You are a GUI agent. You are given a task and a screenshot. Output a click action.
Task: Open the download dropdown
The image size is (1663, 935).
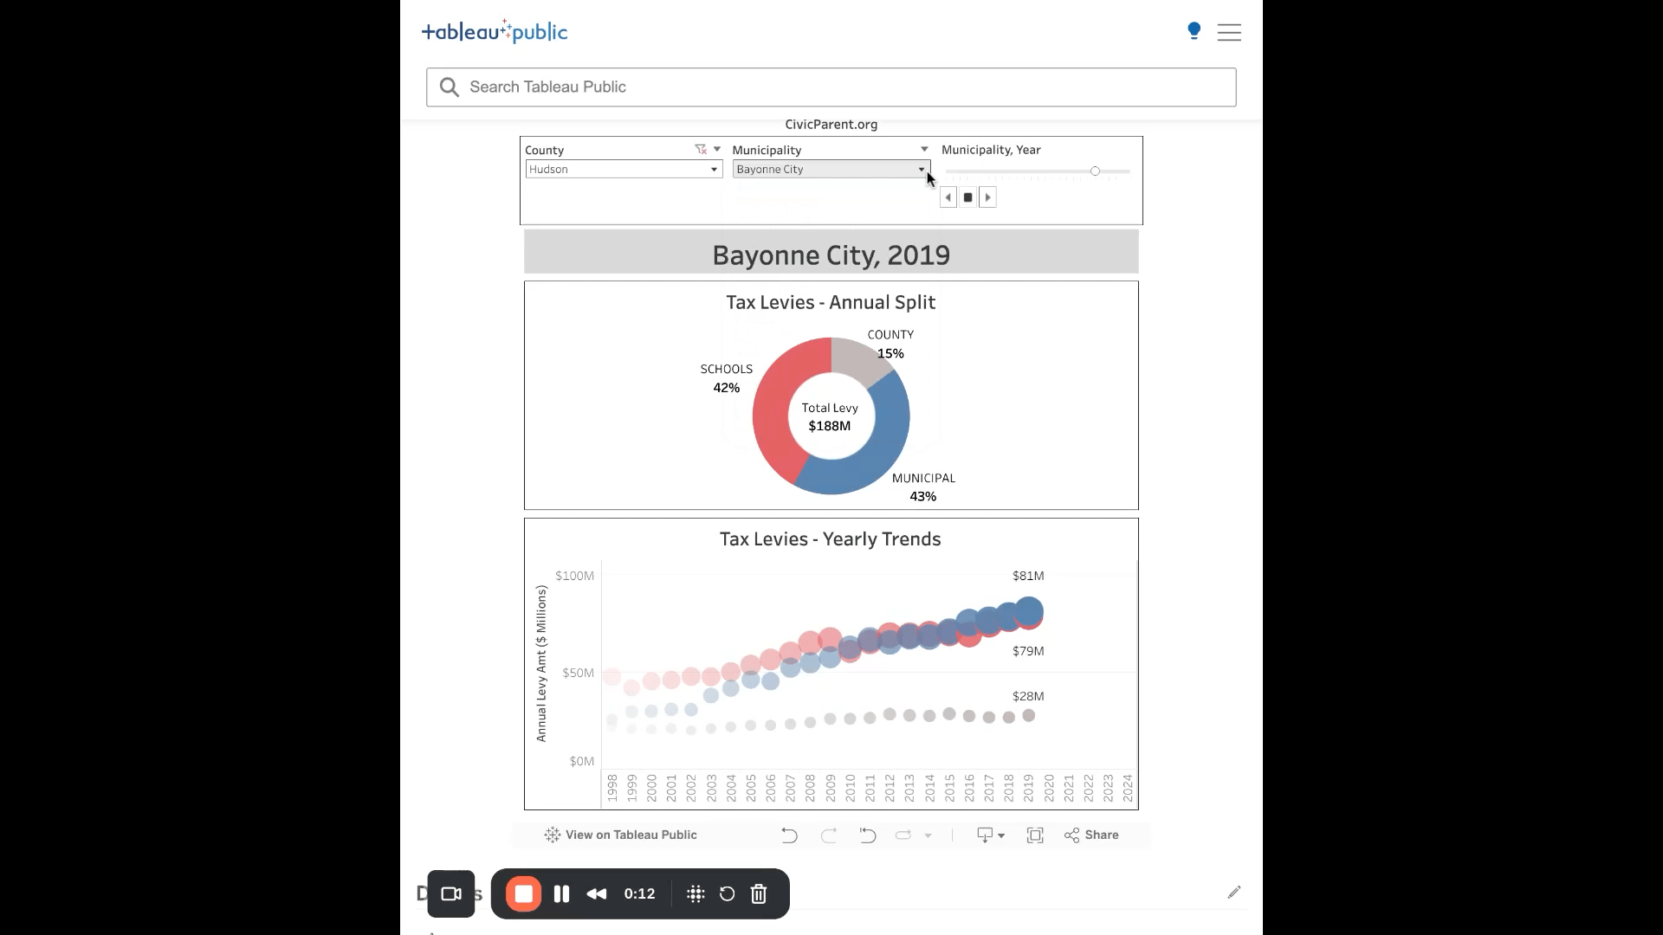click(990, 835)
